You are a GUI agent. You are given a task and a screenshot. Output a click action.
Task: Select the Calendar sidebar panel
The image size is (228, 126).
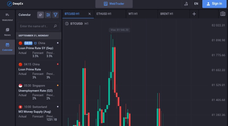point(7,47)
